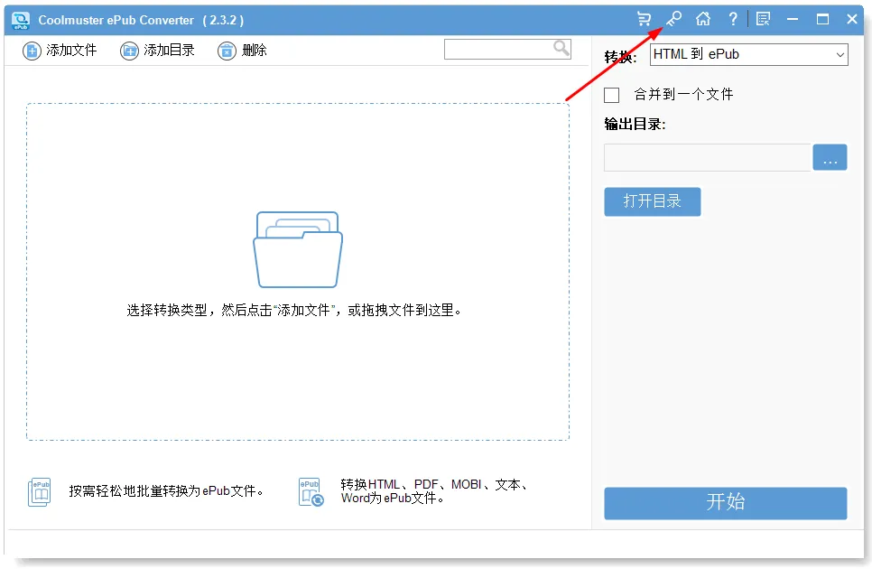Click text 按需轻松地批量转换为ePub文件。

[167, 491]
